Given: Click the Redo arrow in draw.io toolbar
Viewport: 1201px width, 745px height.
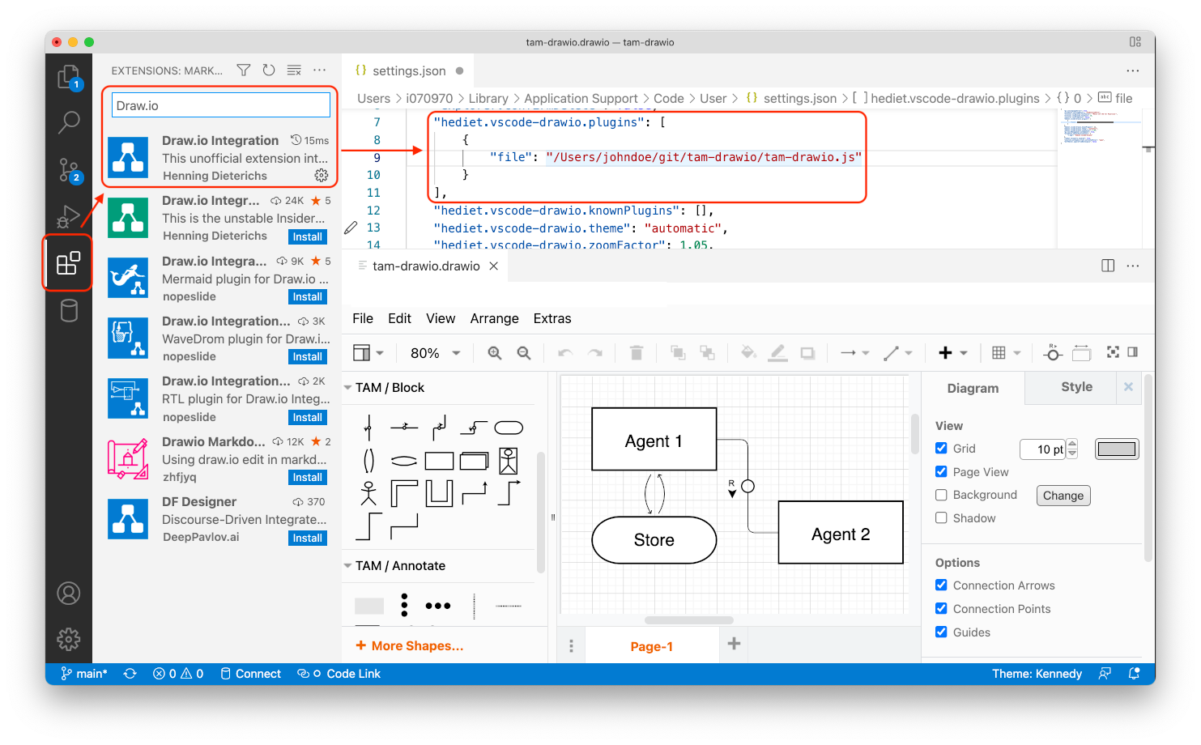Looking at the screenshot, I should [595, 353].
